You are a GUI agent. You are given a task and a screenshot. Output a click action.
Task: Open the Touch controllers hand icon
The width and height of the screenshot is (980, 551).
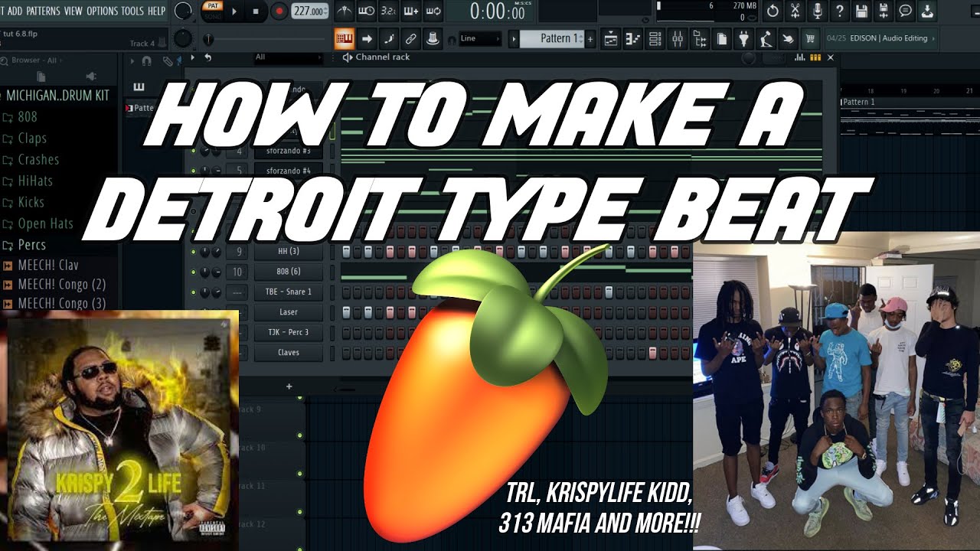(789, 38)
